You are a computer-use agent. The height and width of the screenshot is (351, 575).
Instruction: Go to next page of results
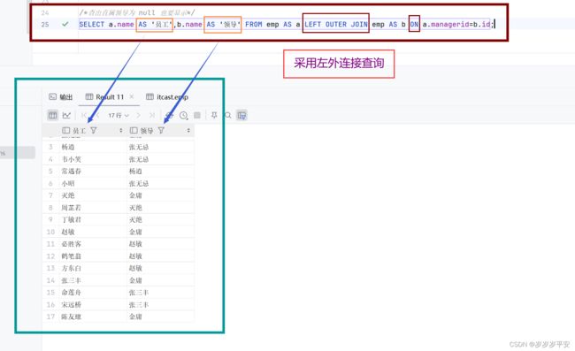[x=138, y=116]
